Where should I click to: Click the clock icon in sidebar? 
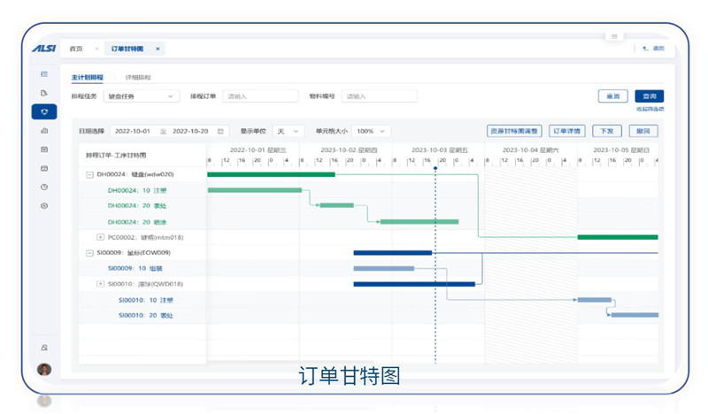(x=44, y=187)
